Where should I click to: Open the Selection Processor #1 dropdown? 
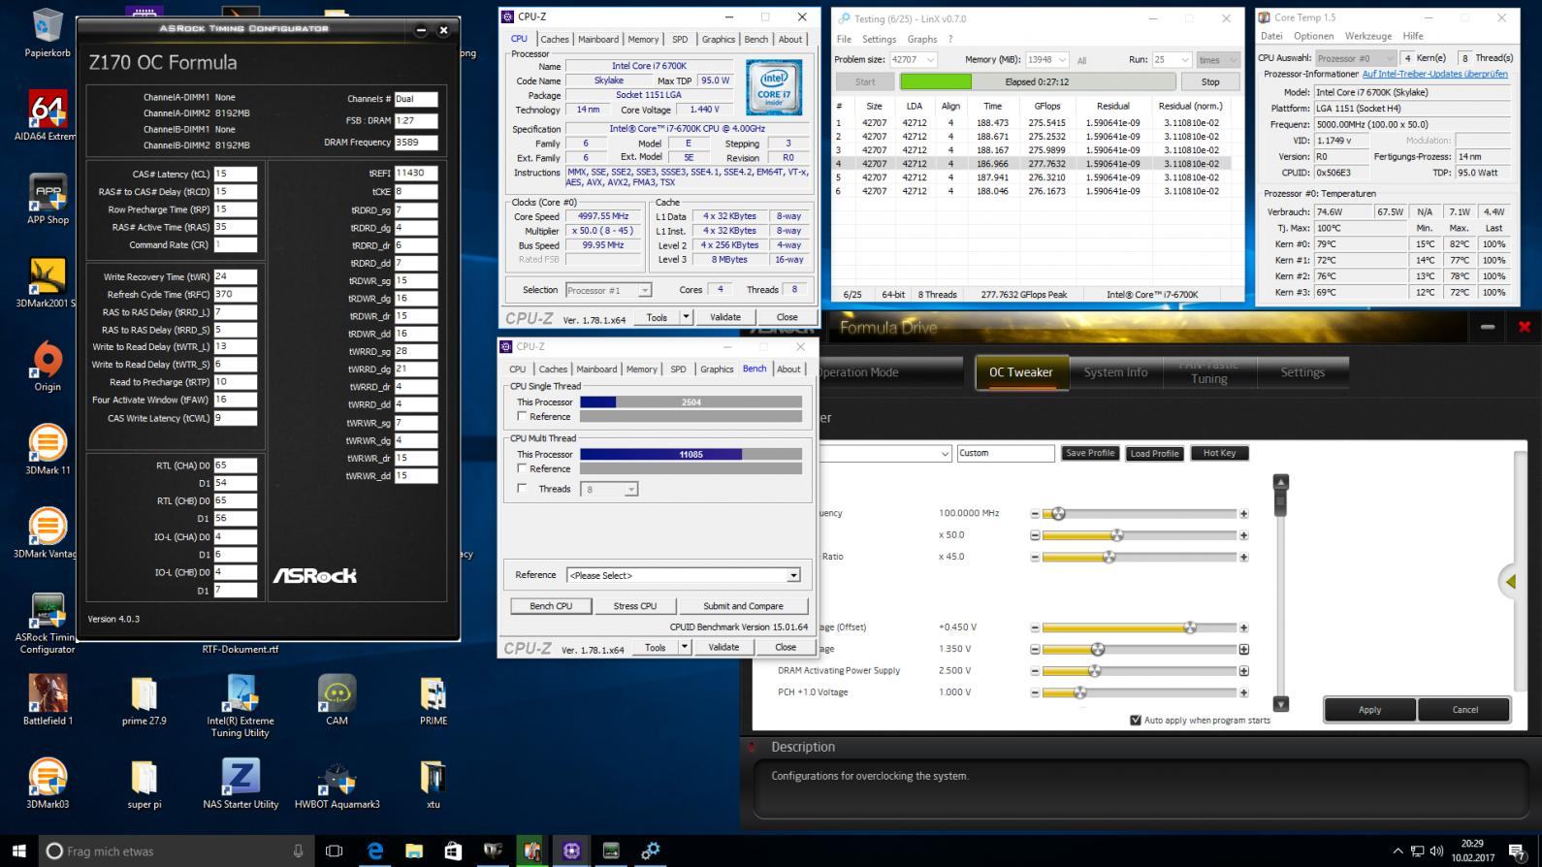point(608,290)
